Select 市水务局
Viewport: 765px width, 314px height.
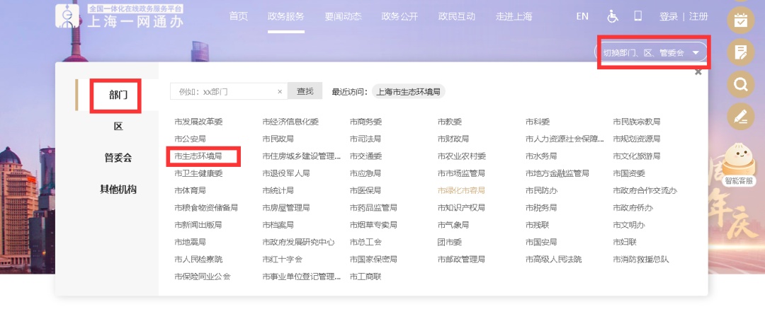tap(541, 156)
